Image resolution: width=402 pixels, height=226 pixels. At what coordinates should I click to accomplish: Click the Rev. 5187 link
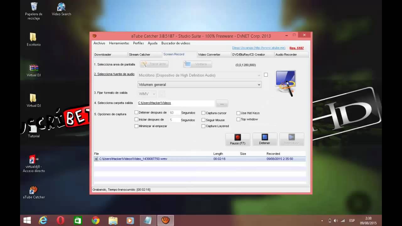click(296, 48)
